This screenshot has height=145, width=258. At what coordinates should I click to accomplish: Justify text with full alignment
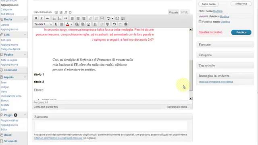(62, 24)
